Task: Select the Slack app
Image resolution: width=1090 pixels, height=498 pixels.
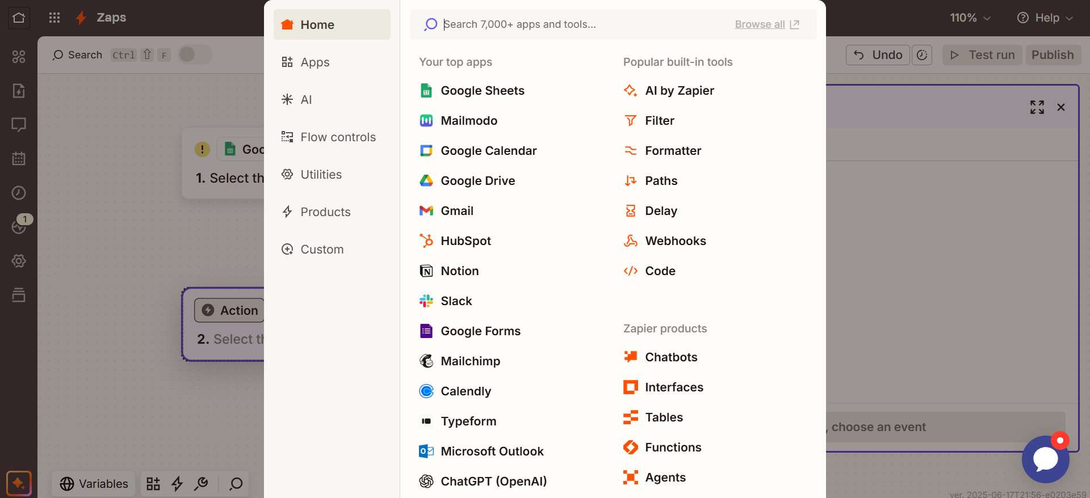Action: pyautogui.click(x=446, y=301)
